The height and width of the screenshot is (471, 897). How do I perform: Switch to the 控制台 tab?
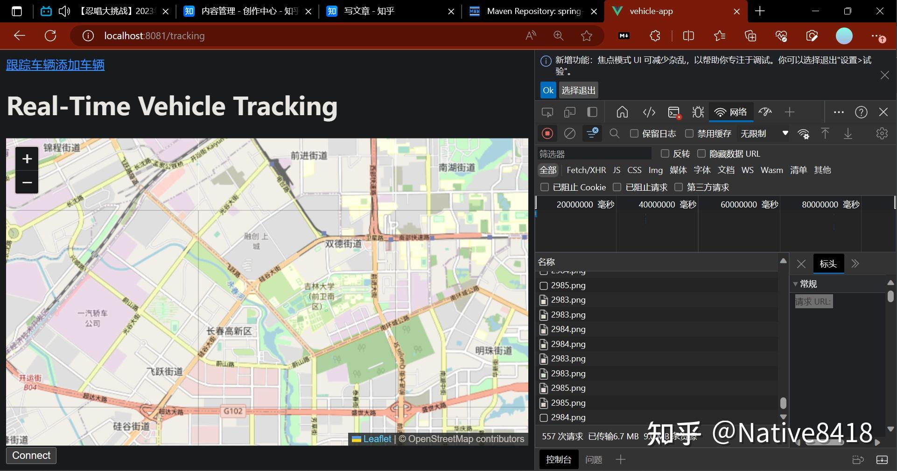(558, 459)
